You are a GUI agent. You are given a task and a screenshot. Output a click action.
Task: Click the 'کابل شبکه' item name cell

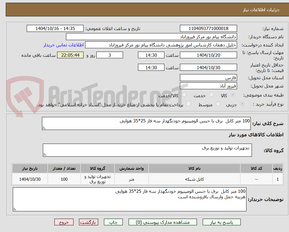point(194,179)
